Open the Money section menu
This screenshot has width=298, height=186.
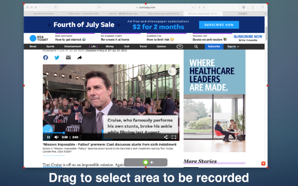tap(110, 47)
